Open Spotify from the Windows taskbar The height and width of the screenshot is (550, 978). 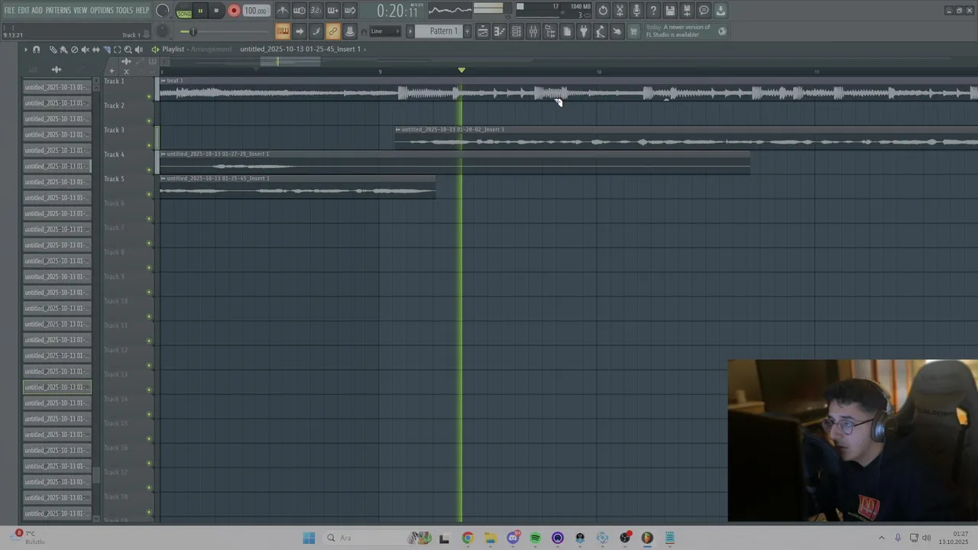click(x=535, y=538)
